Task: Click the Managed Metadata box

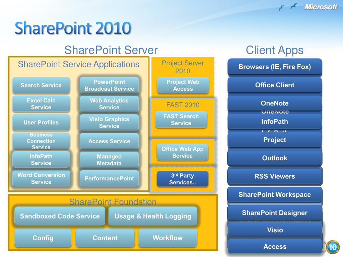Action: pos(109,160)
